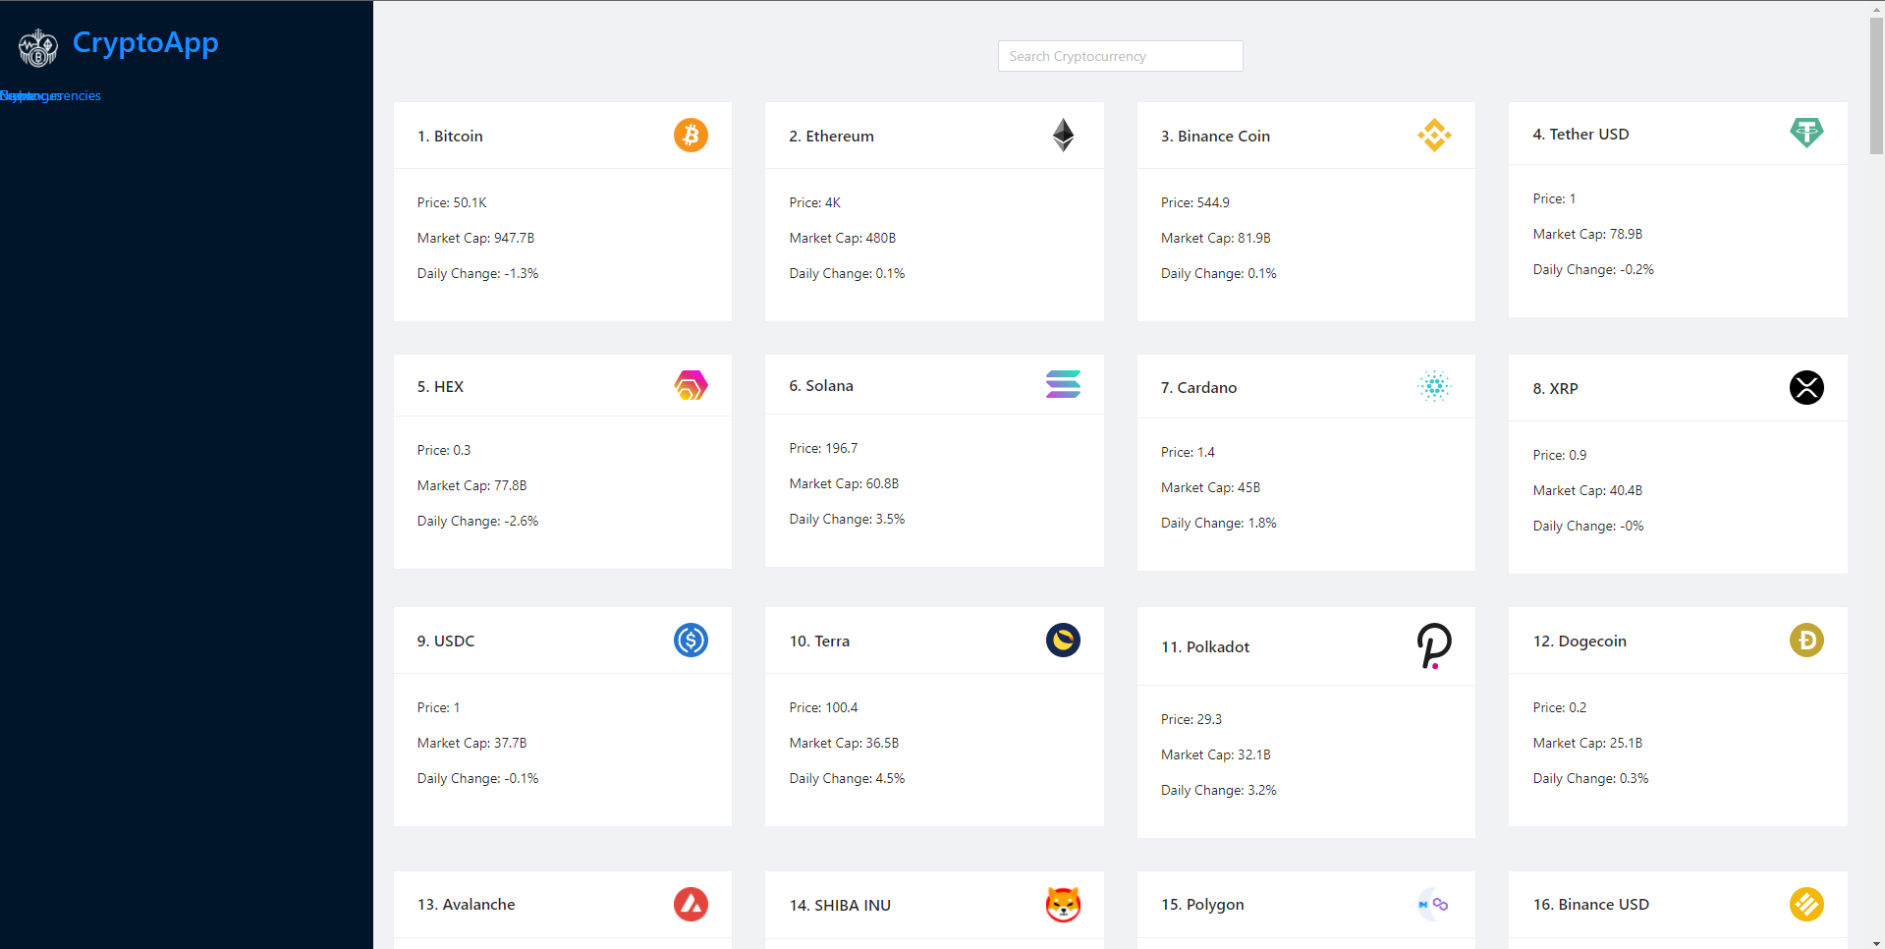Click 'Daily Change: 3.2%' in Polkadot card
This screenshot has height=949, width=1885.
pos(1218,790)
